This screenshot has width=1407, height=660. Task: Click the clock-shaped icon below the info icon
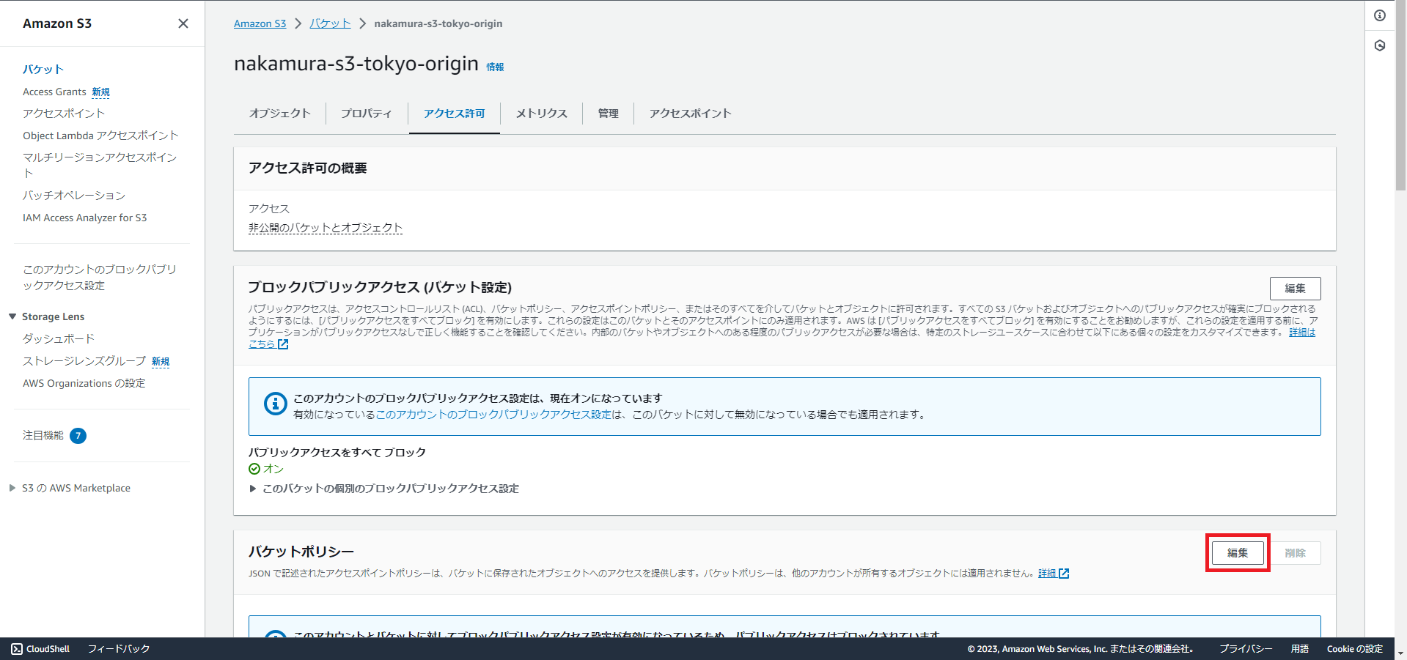[x=1380, y=45]
